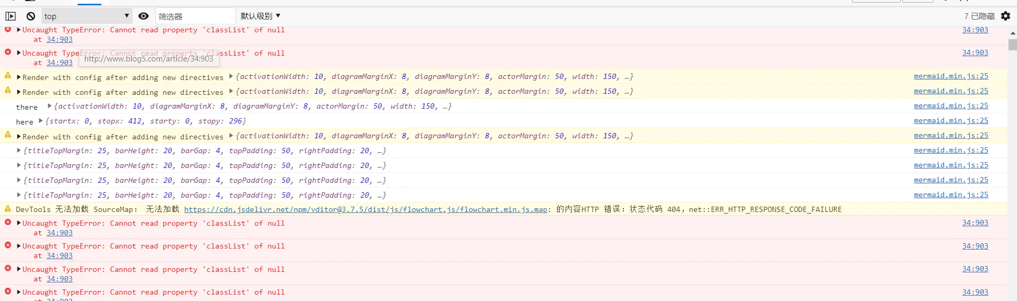Open the flowchart.min.js.map URL link
The height and width of the screenshot is (301, 1017).
pos(366,210)
